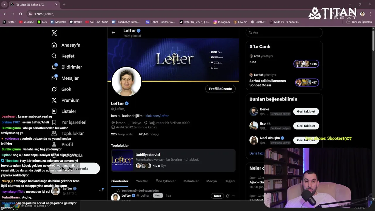Open Foxepin bookmark
Image resolution: width=375 pixels, height=211 pixels.
click(240, 22)
